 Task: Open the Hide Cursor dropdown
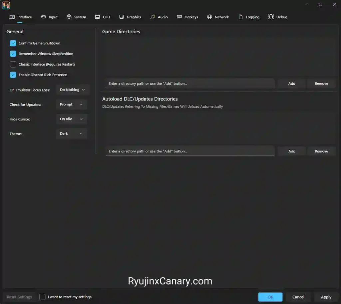pos(71,119)
